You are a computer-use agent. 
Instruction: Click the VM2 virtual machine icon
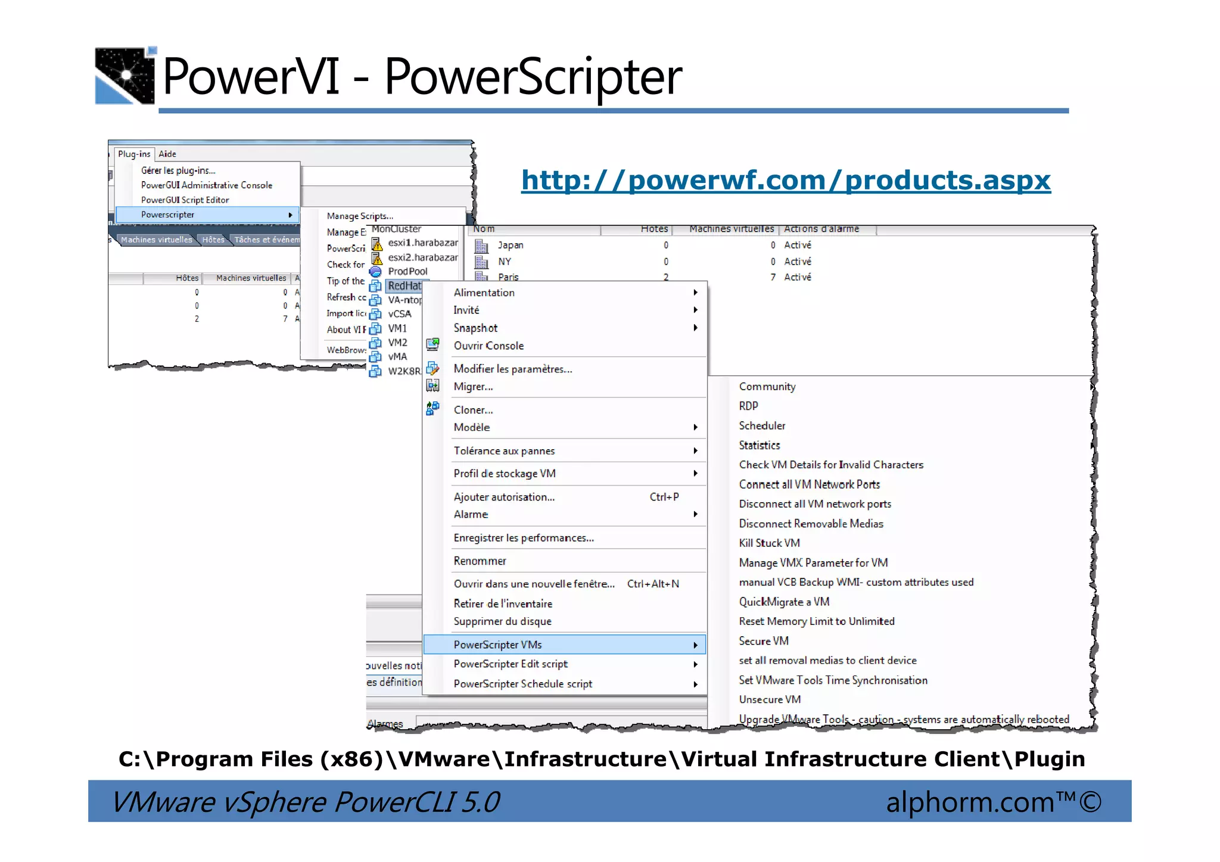[375, 343]
